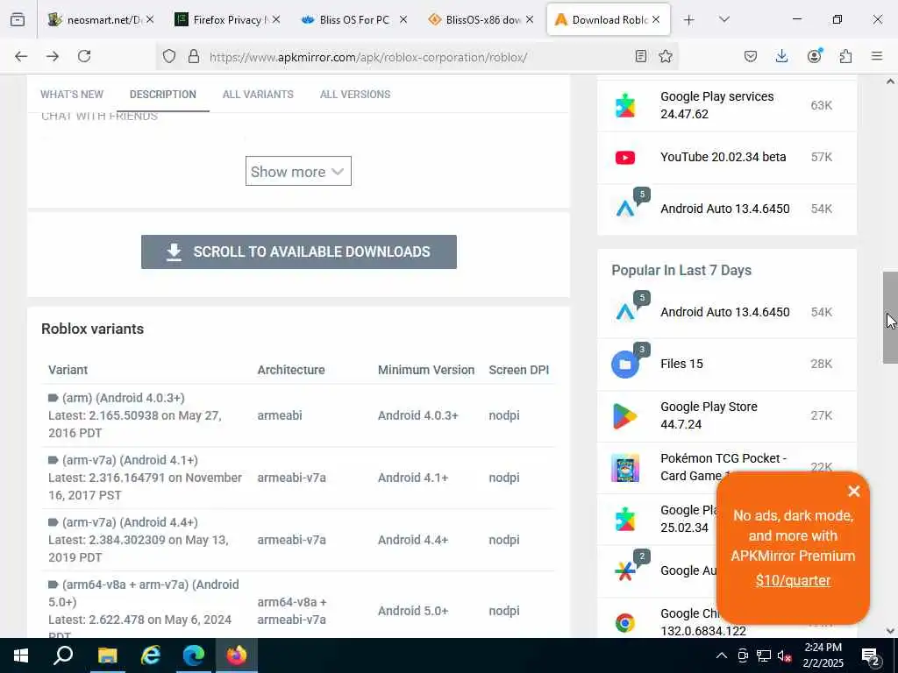Open Google Play Store 44.7.24
Screen dimensions: 898x673
pos(709,415)
